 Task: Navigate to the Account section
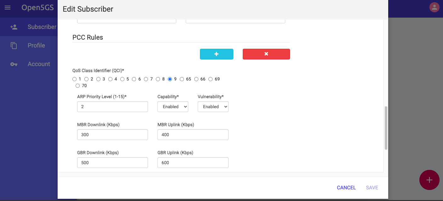click(x=39, y=64)
